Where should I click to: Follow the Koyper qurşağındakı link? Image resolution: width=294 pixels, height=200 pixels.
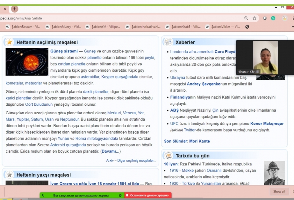coord(120,77)
